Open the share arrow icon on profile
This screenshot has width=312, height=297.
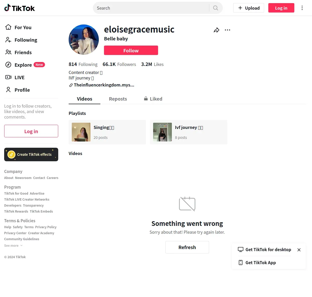click(x=216, y=30)
